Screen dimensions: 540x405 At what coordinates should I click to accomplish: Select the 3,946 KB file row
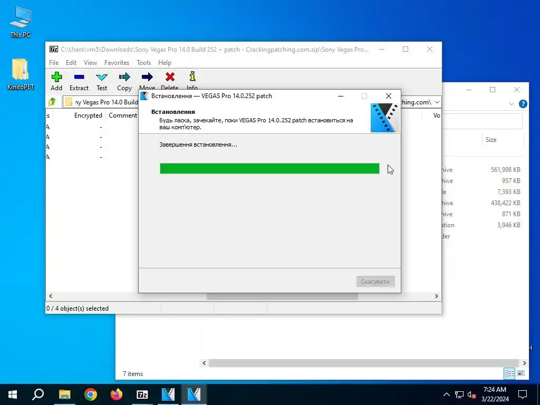484,225
